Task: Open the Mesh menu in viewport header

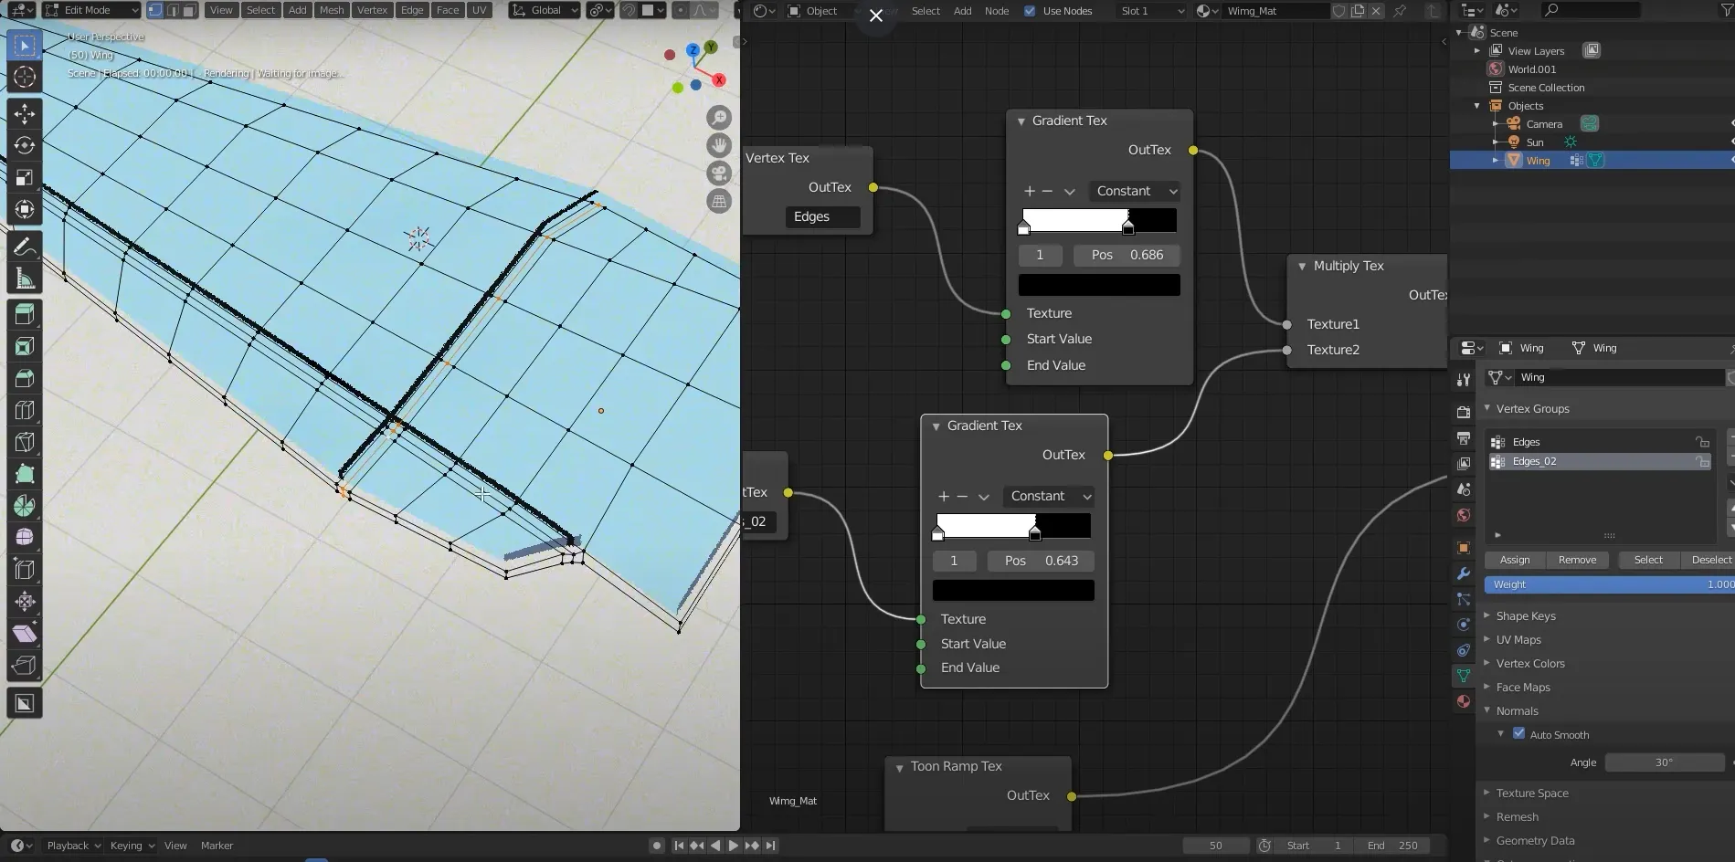Action: pos(332,10)
